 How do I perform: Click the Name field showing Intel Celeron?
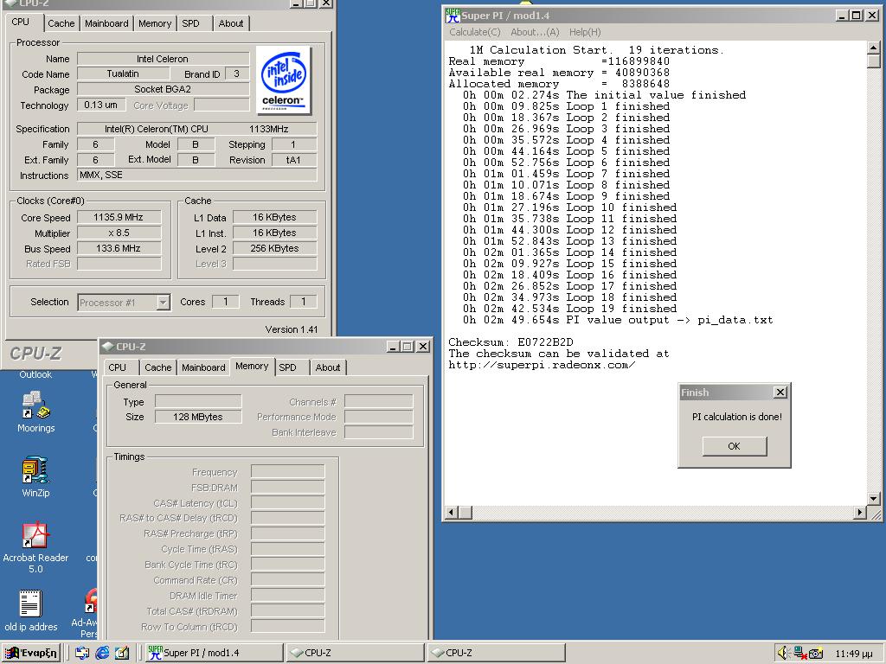click(x=163, y=59)
